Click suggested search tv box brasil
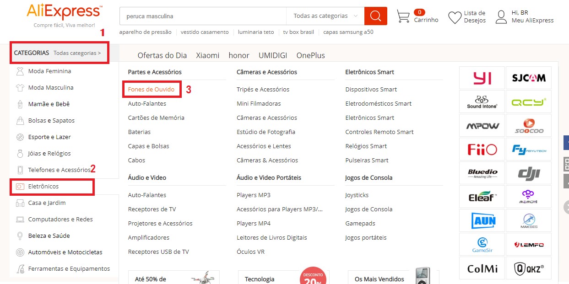This screenshot has height=284, width=569. click(x=298, y=32)
